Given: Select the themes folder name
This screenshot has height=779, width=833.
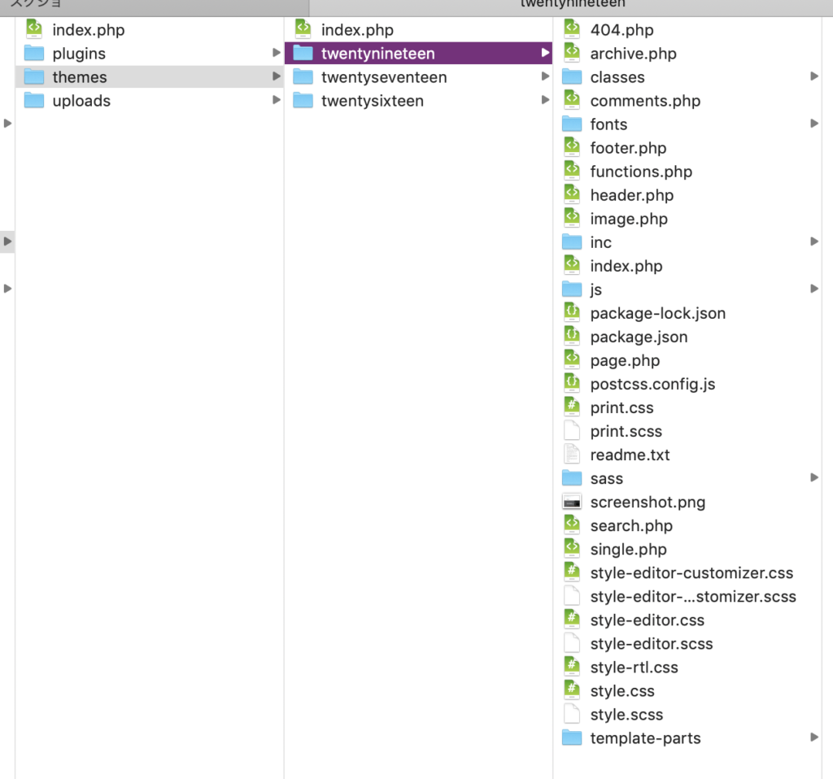Looking at the screenshot, I should [80, 77].
